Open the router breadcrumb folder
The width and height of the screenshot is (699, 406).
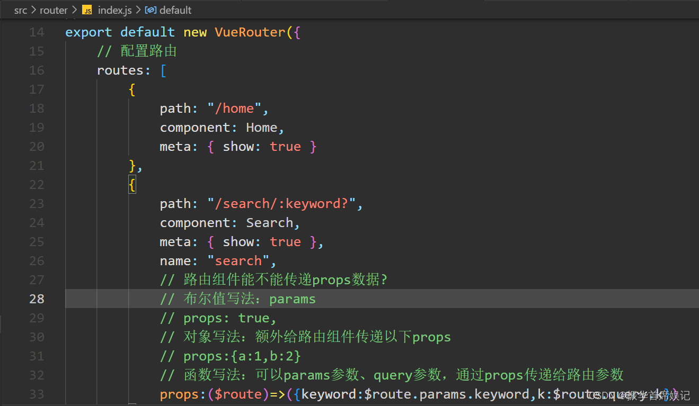coord(54,10)
